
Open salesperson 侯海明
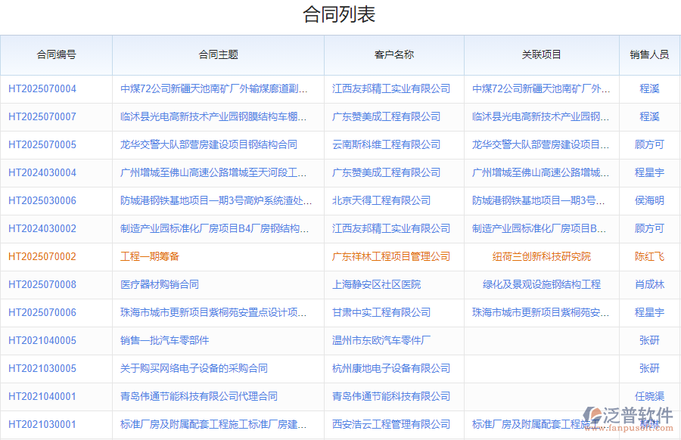[x=649, y=200]
